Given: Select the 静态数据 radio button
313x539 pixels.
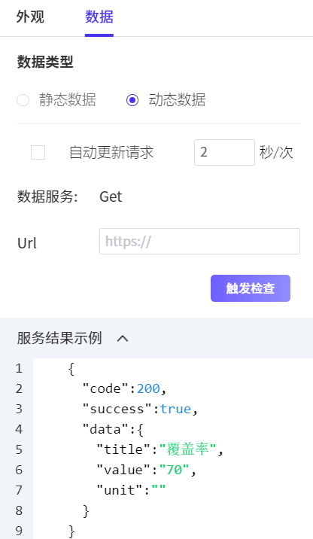Looking at the screenshot, I should tap(23, 100).
